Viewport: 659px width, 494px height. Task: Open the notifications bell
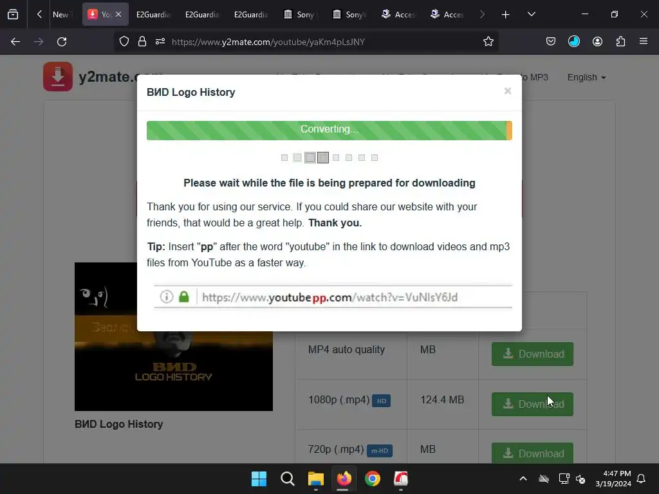(x=642, y=479)
